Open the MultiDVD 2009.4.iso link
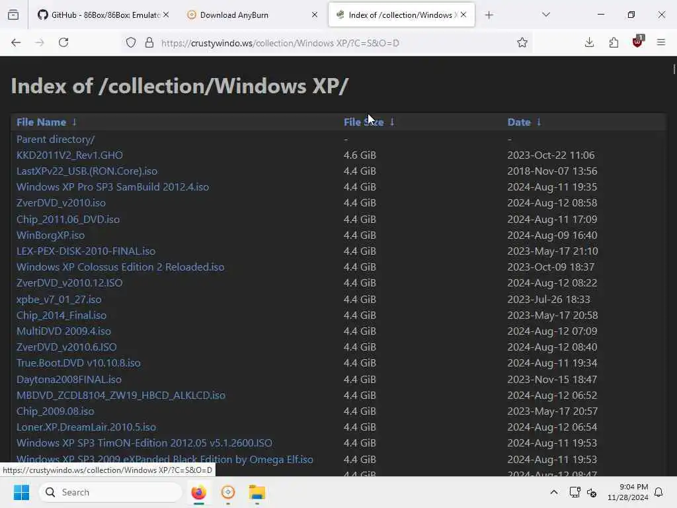The height and width of the screenshot is (508, 677). click(63, 331)
